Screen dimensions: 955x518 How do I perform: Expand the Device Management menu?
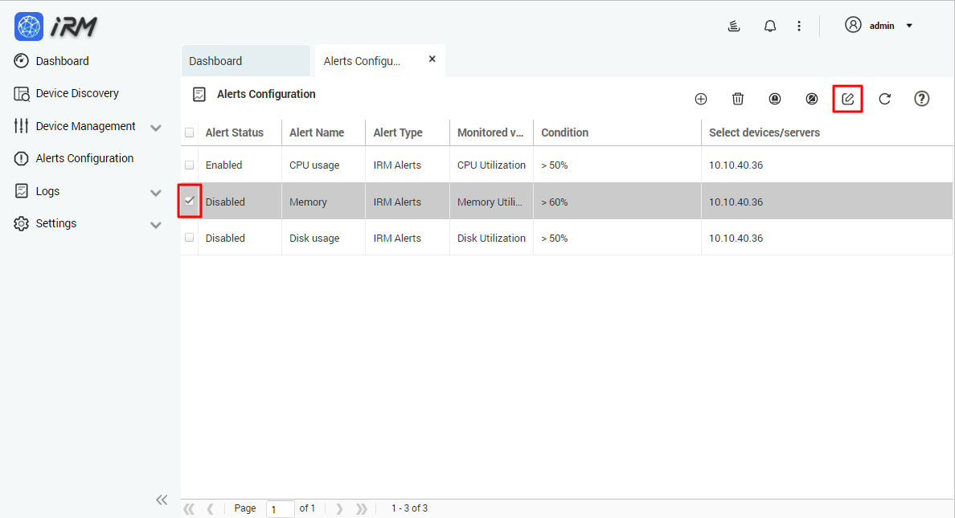[x=85, y=126]
